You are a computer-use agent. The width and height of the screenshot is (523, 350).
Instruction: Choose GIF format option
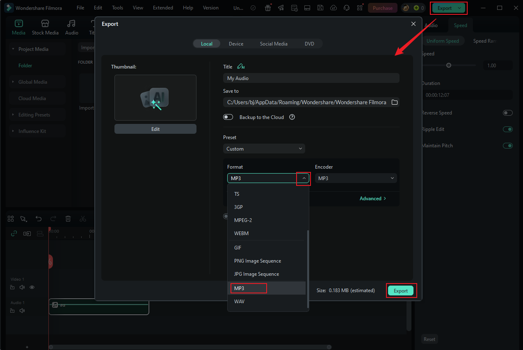point(267,248)
